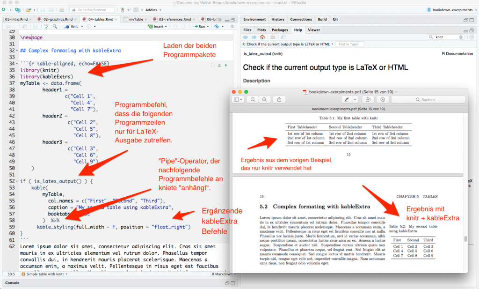Click the rotate icon in PDF window

click(x=368, y=100)
